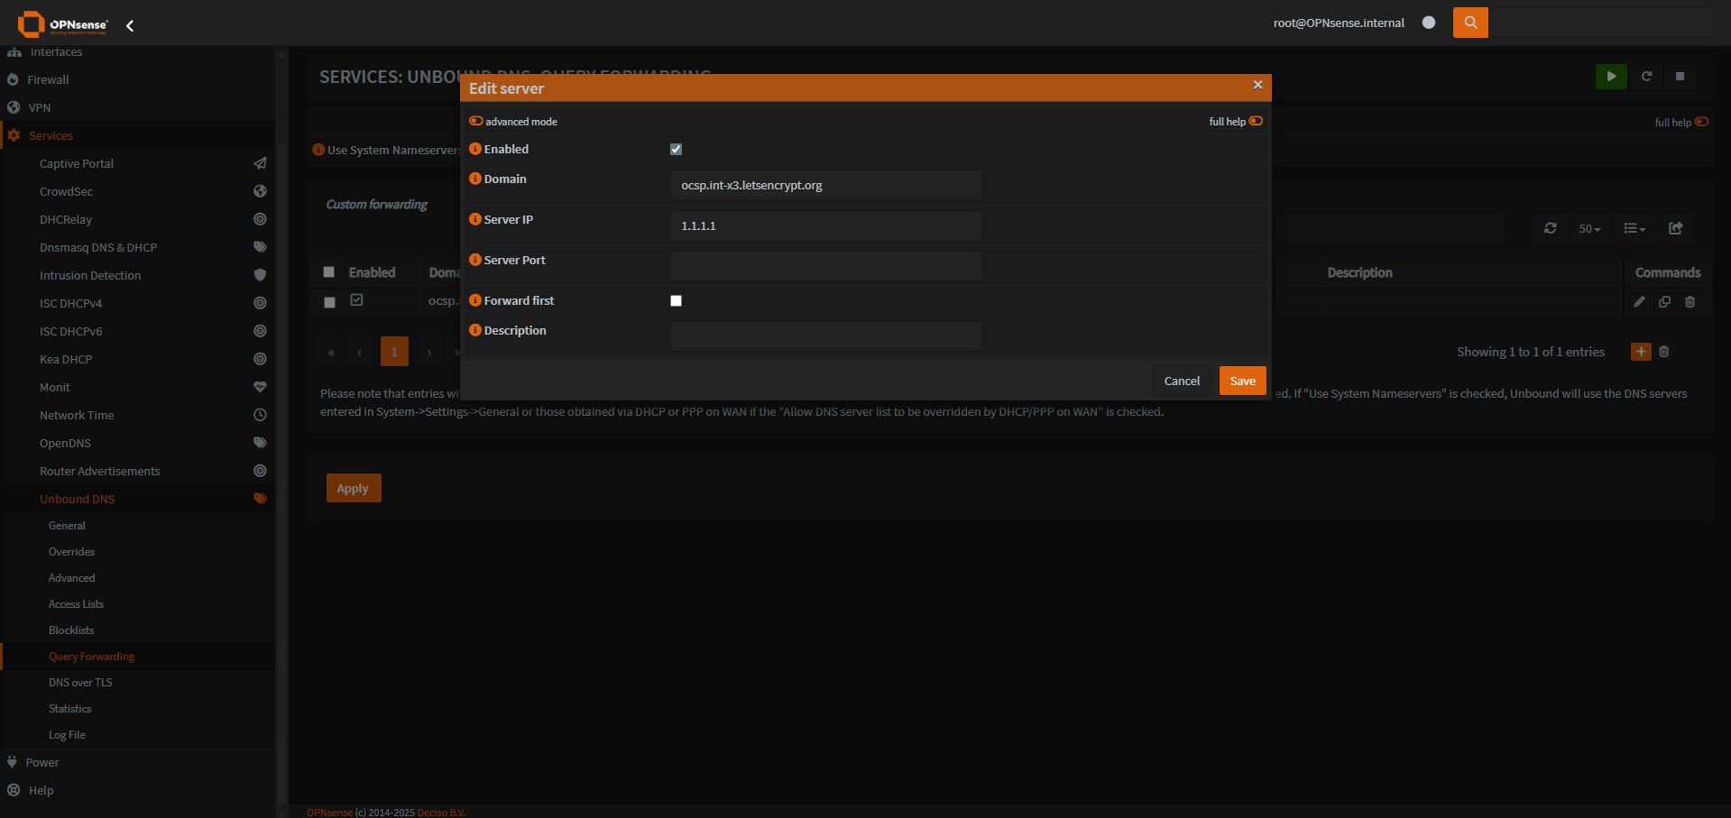Stop the Unbound service with square icon
The height and width of the screenshot is (818, 1731).
pos(1680,77)
